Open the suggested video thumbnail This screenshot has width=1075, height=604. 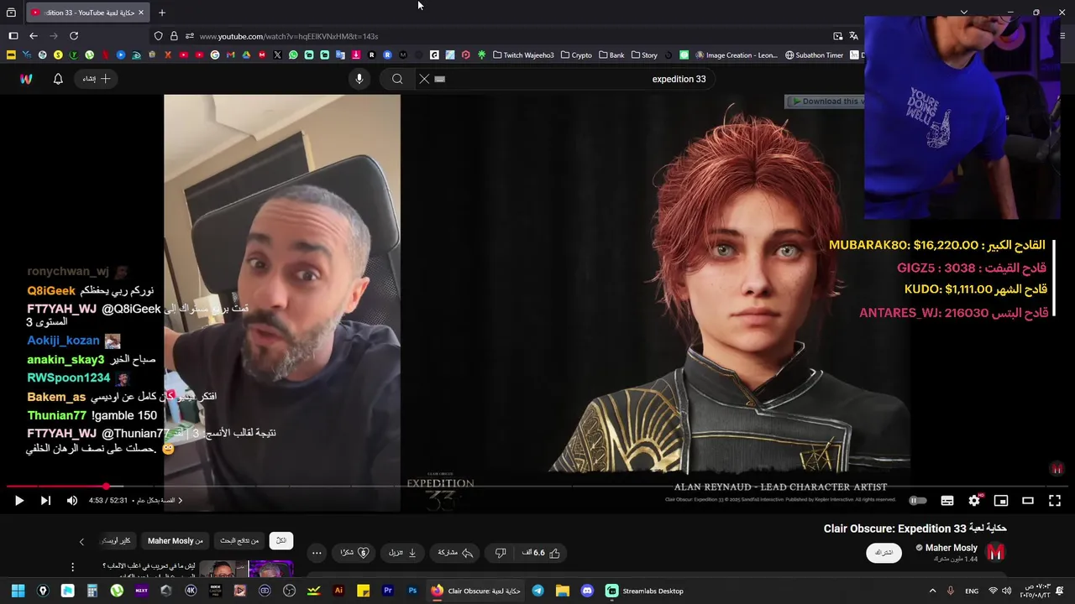pyautogui.click(x=246, y=570)
